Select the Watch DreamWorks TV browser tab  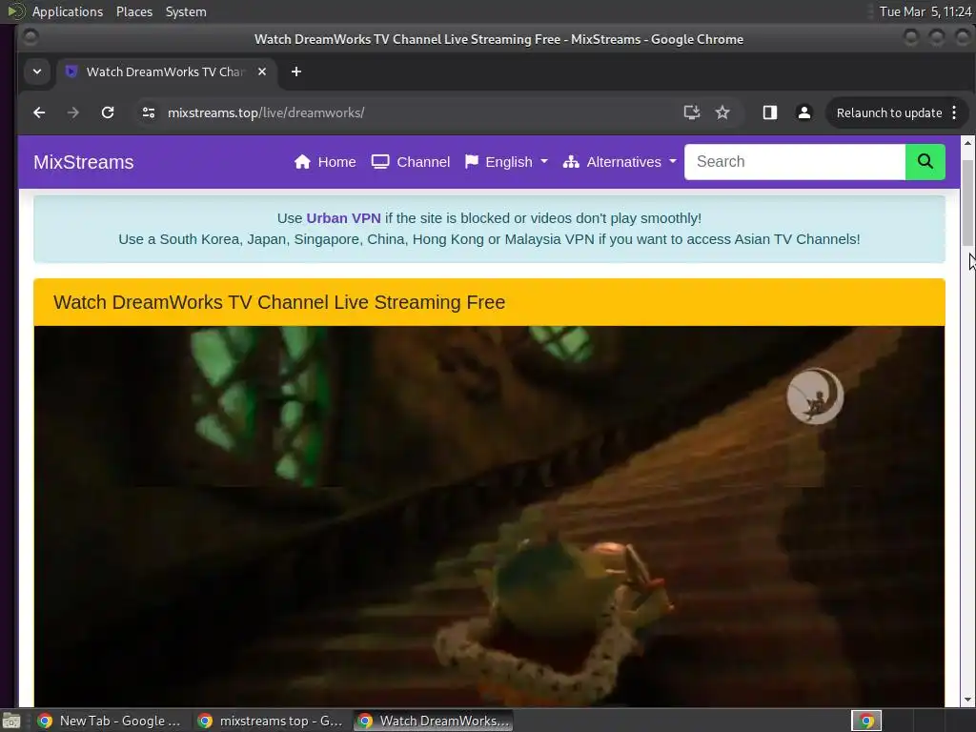[165, 71]
